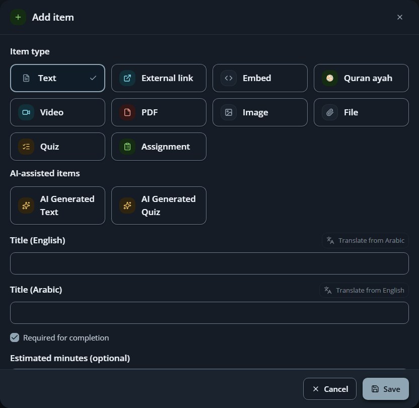Click the External link arrow icon

coord(127,78)
